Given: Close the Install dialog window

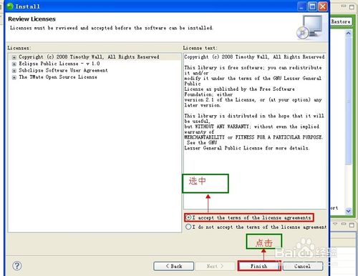Looking at the screenshot, I should click(323, 6).
